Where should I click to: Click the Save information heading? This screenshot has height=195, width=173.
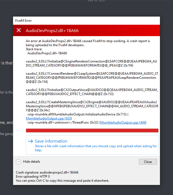pyautogui.click(x=51, y=141)
